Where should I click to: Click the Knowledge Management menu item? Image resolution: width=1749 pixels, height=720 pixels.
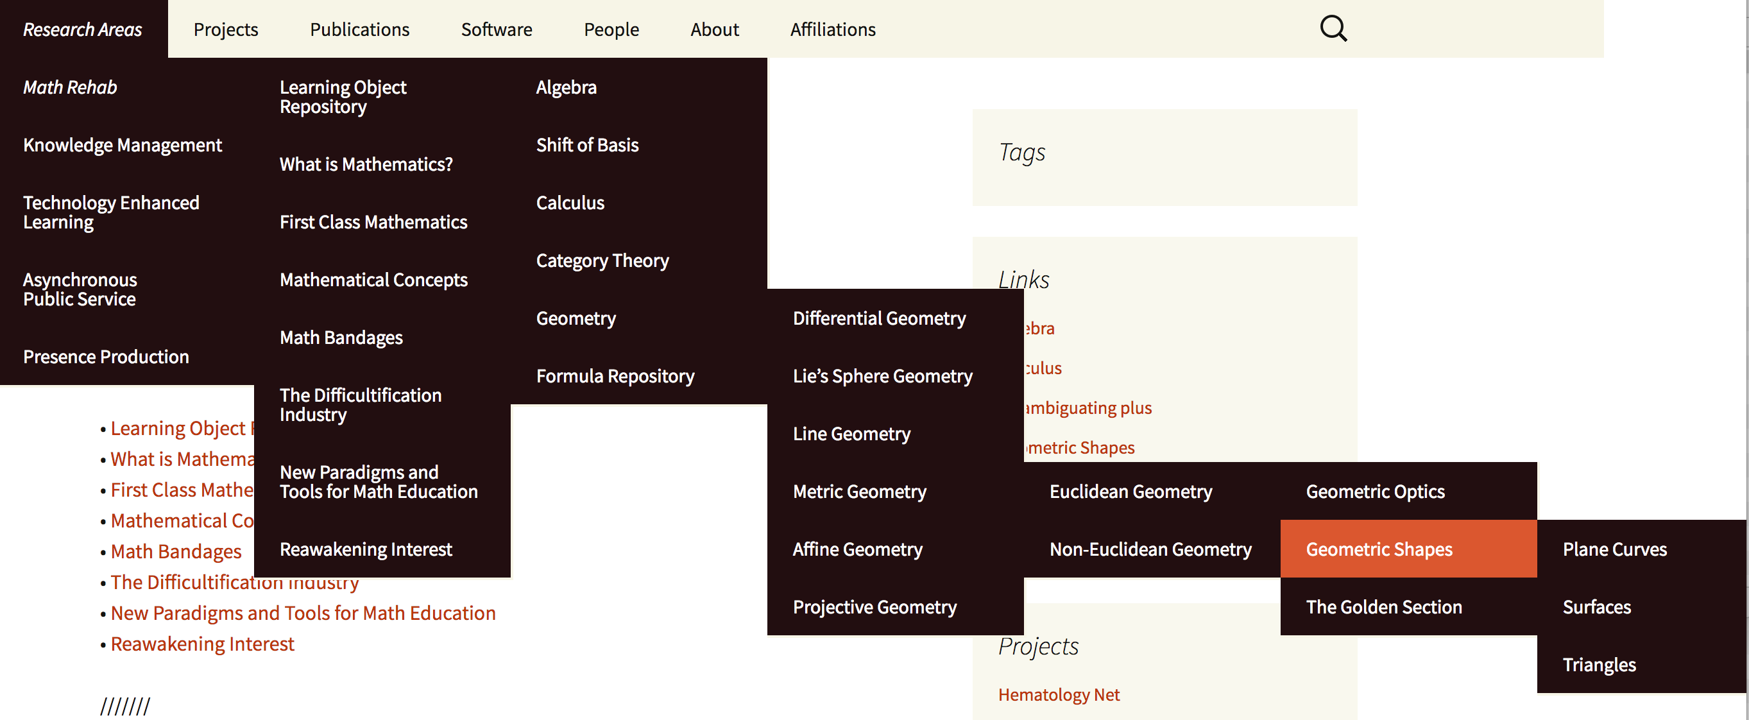click(122, 144)
